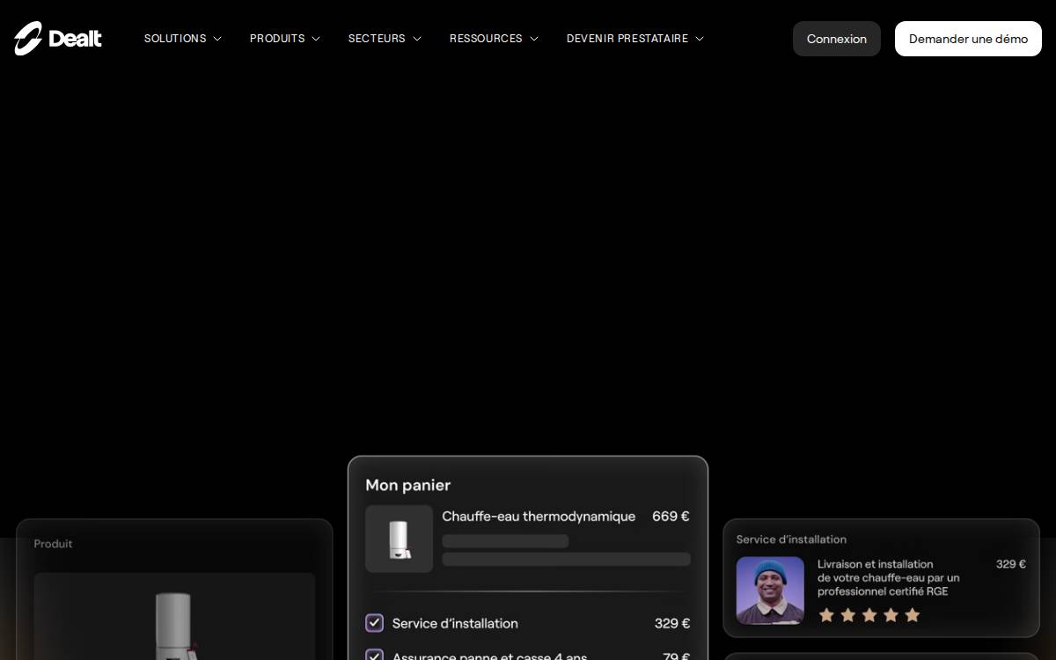Click the water heater thumbnail in Mon panier
The width and height of the screenshot is (1056, 660).
click(400, 539)
